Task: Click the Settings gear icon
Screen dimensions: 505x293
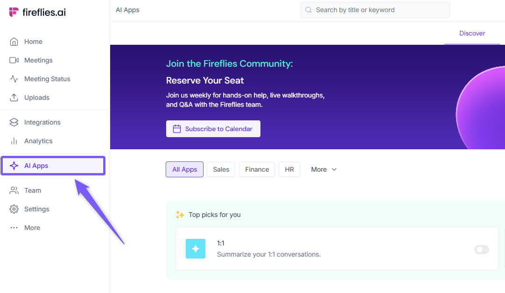Action: click(x=14, y=209)
